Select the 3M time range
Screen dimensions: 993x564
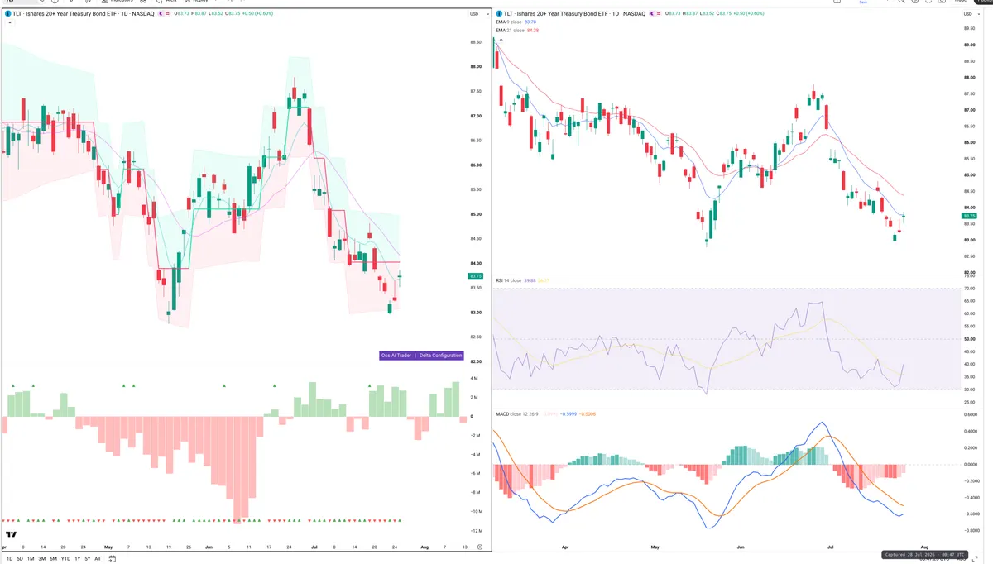coord(42,559)
